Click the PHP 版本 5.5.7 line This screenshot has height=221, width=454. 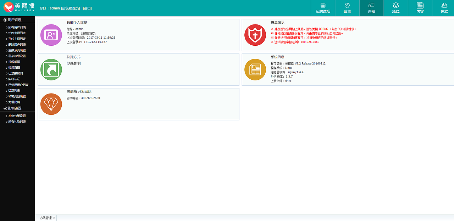(x=282, y=76)
